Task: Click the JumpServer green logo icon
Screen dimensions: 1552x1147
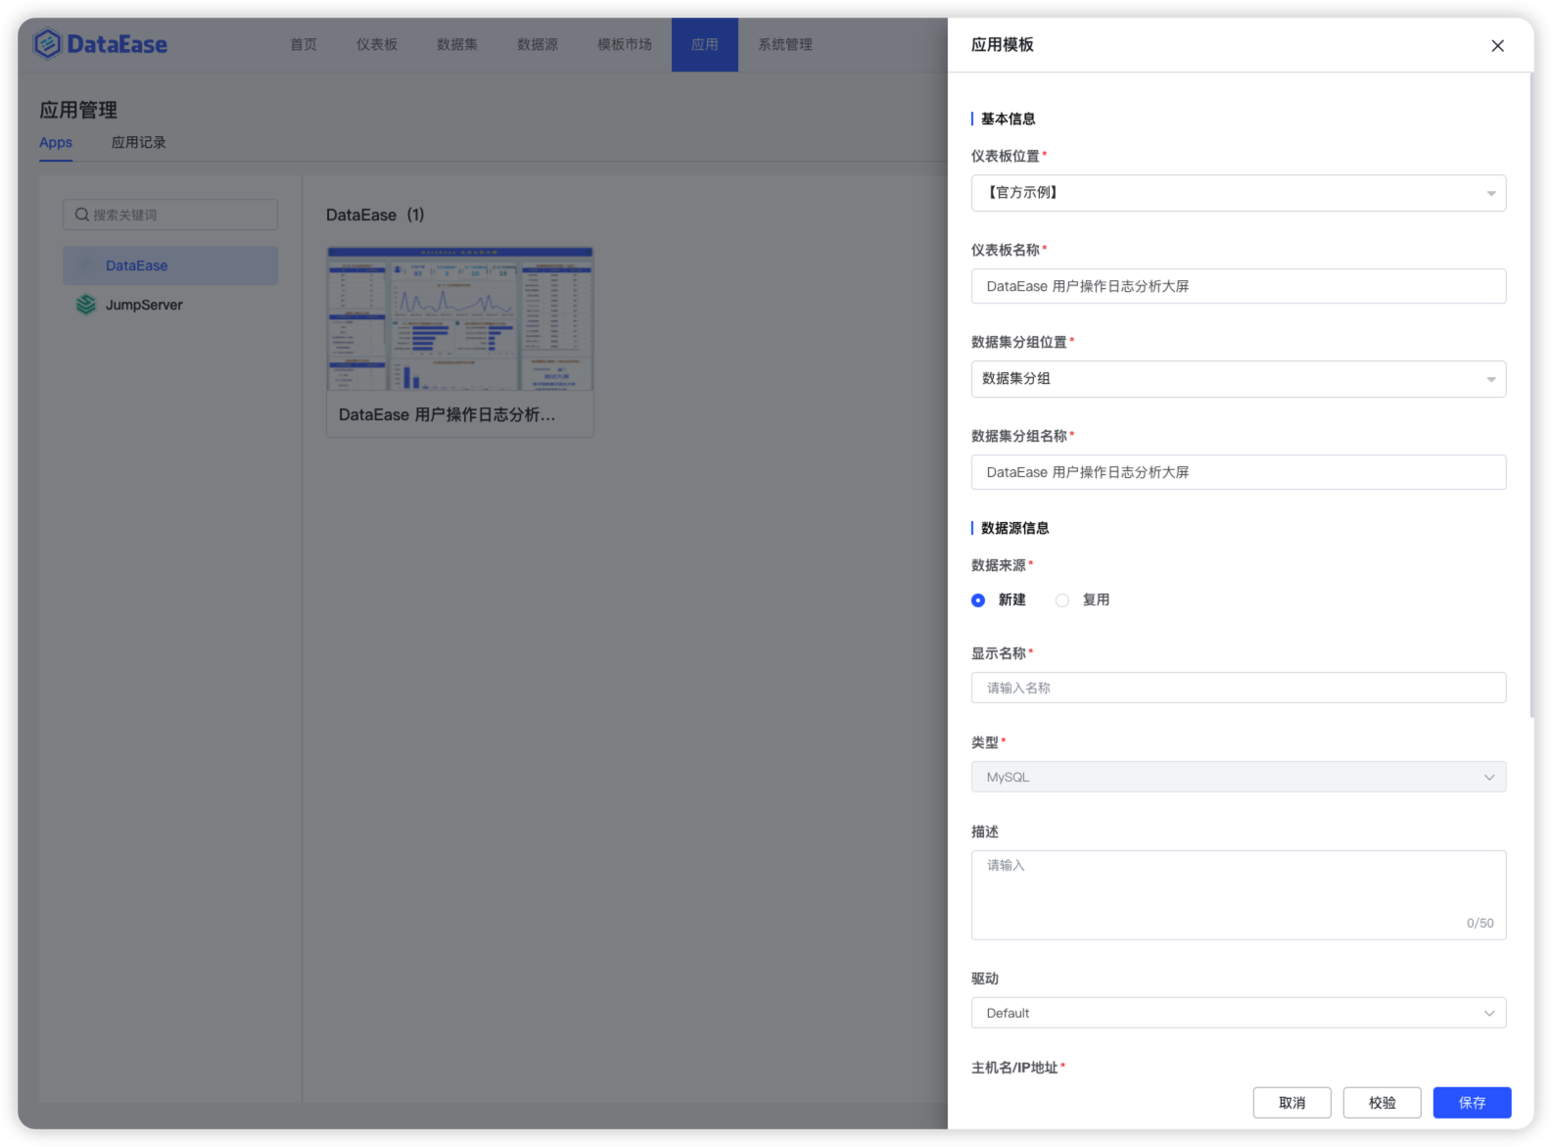Action: point(86,305)
